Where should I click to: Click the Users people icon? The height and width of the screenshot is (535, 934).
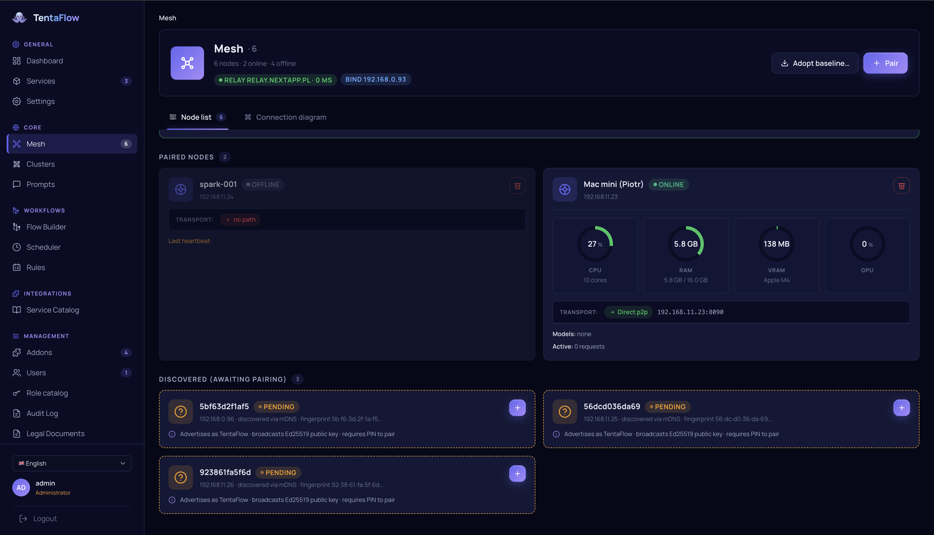(x=17, y=372)
